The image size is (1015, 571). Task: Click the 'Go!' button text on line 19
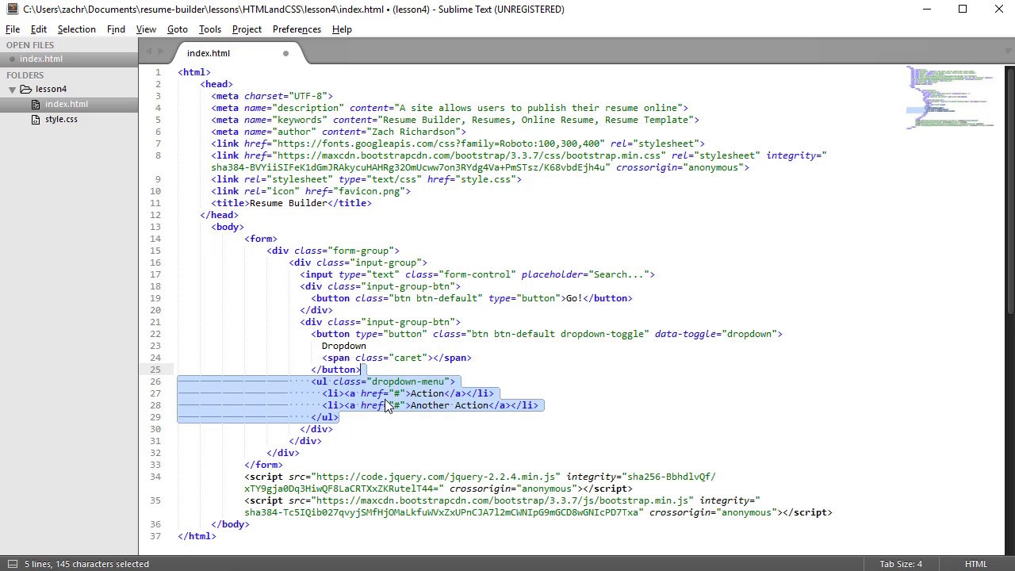coord(574,298)
